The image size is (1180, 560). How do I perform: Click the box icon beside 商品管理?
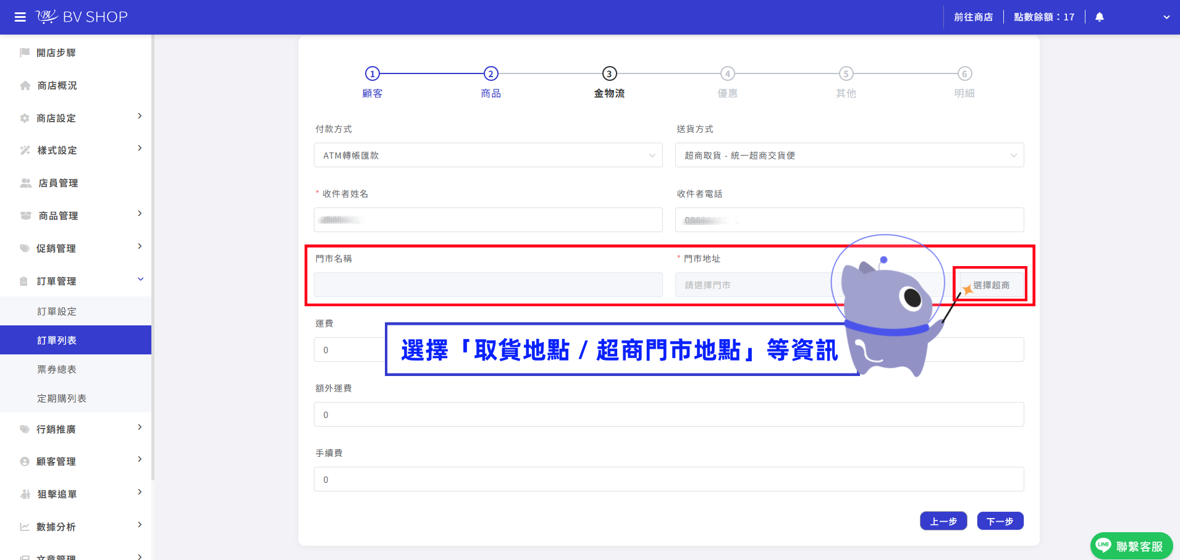tap(25, 215)
